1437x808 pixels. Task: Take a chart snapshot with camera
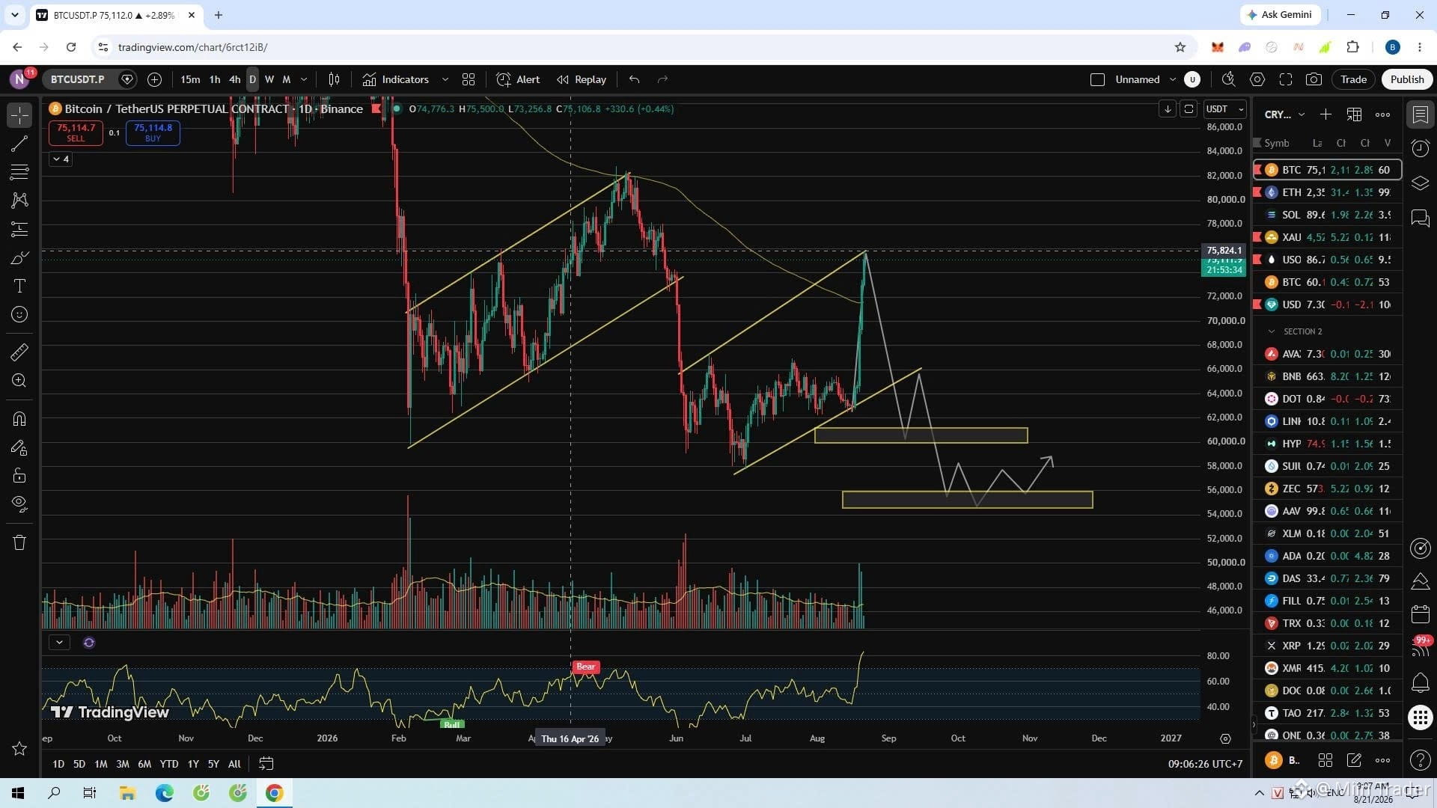pos(1314,79)
